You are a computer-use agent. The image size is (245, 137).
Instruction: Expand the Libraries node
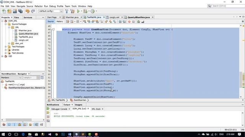point(6,50)
